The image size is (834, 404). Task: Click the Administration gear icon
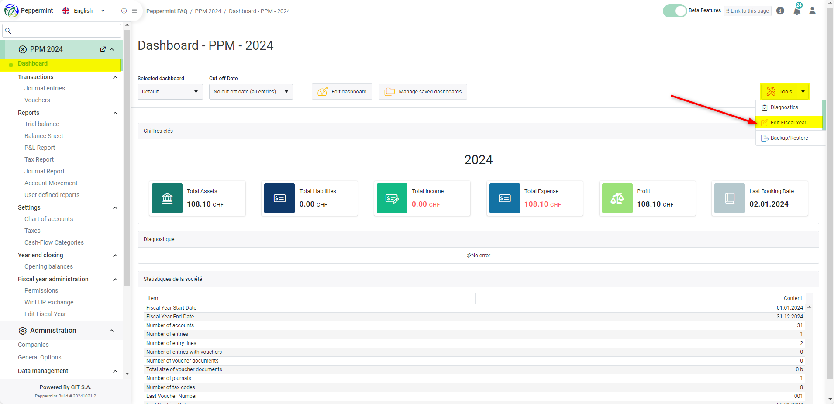pos(23,331)
